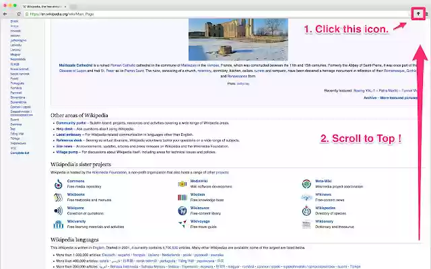
Task: Open the featured picture Archive link
Action: coord(370,98)
